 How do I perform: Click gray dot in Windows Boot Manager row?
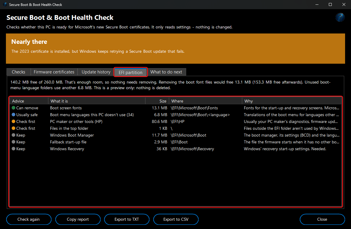click(x=13, y=135)
